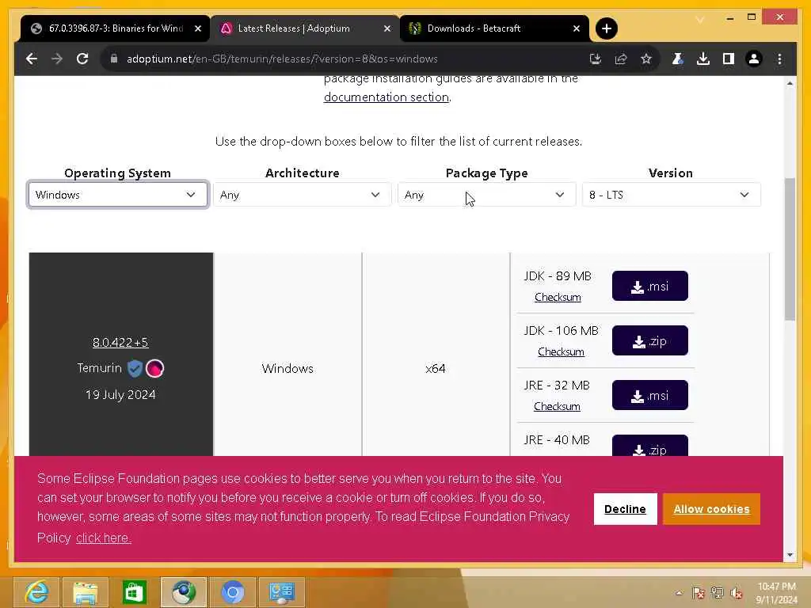
Task: Open the Package Type dropdown
Action: click(487, 195)
